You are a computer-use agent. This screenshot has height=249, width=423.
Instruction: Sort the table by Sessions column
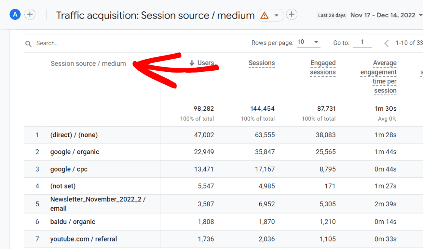tap(262, 63)
